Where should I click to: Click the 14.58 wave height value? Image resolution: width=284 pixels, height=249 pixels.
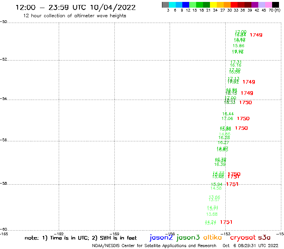point(216,188)
